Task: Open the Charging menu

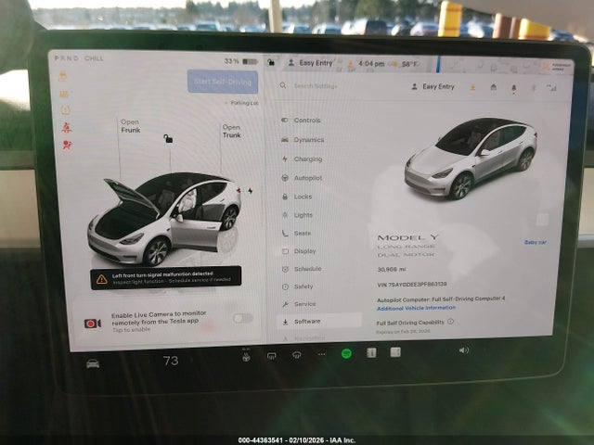Action: (x=302, y=159)
